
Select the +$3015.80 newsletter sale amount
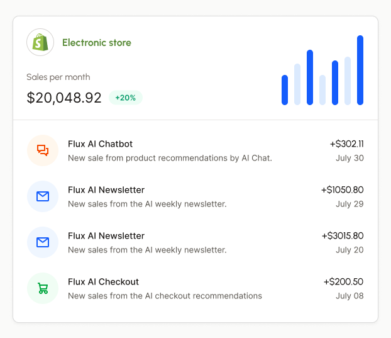click(x=342, y=235)
